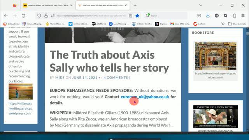Open a new tab
The image size is (249, 140).
135,5
